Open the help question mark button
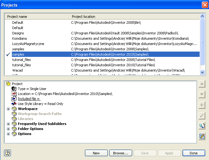 pos(7,153)
